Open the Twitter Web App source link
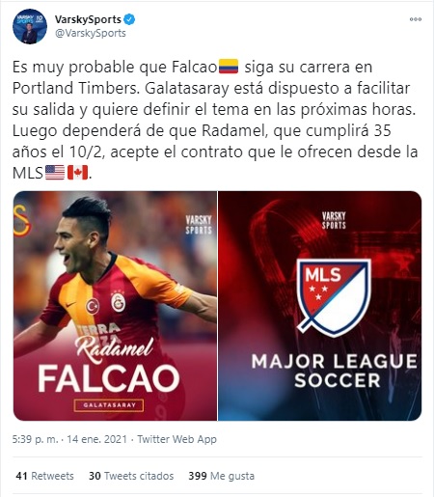This screenshot has width=434, height=497. coord(177,439)
